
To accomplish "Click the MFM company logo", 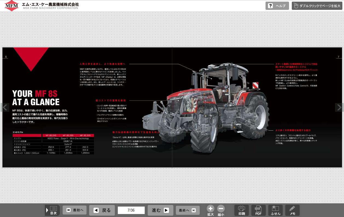I will 11,6.
